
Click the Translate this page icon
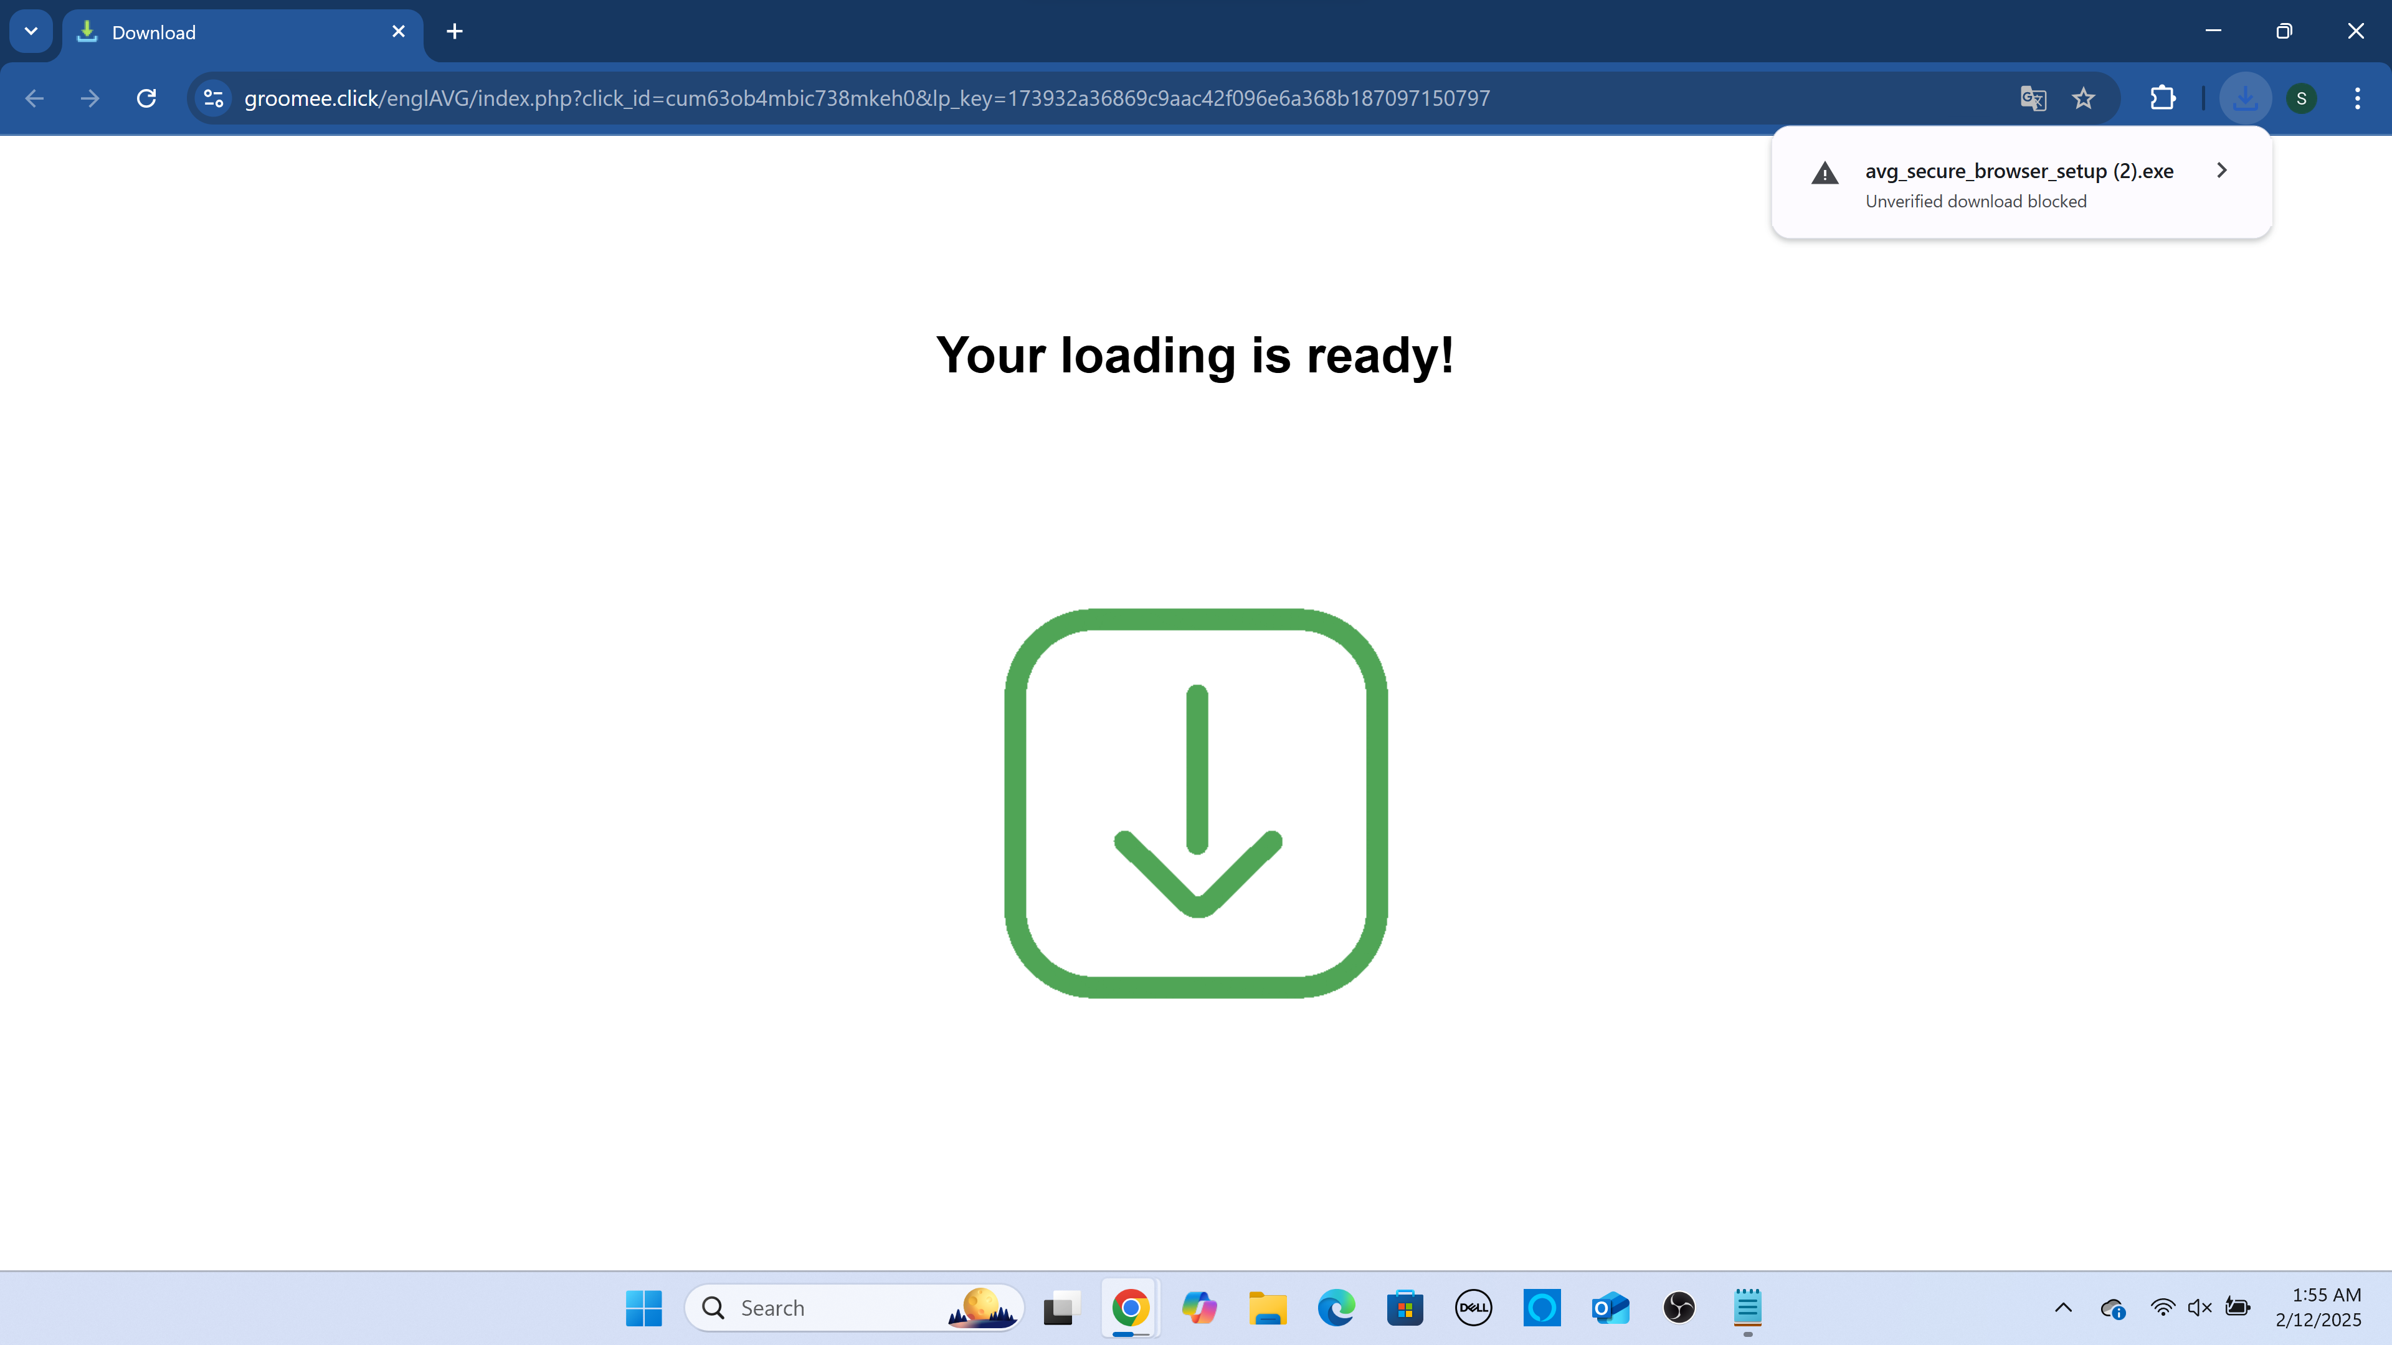(x=2033, y=98)
